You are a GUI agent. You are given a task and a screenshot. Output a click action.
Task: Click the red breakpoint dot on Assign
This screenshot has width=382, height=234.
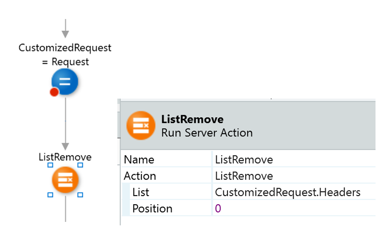click(55, 92)
